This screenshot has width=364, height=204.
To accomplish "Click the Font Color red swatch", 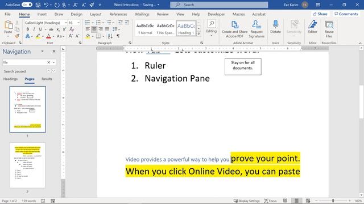I will [x=48, y=36].
